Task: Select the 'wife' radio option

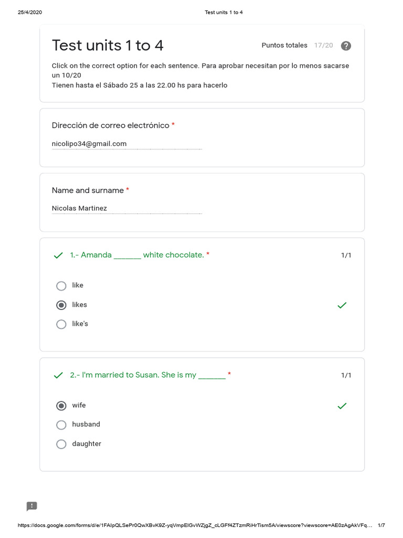Action: 61,406
